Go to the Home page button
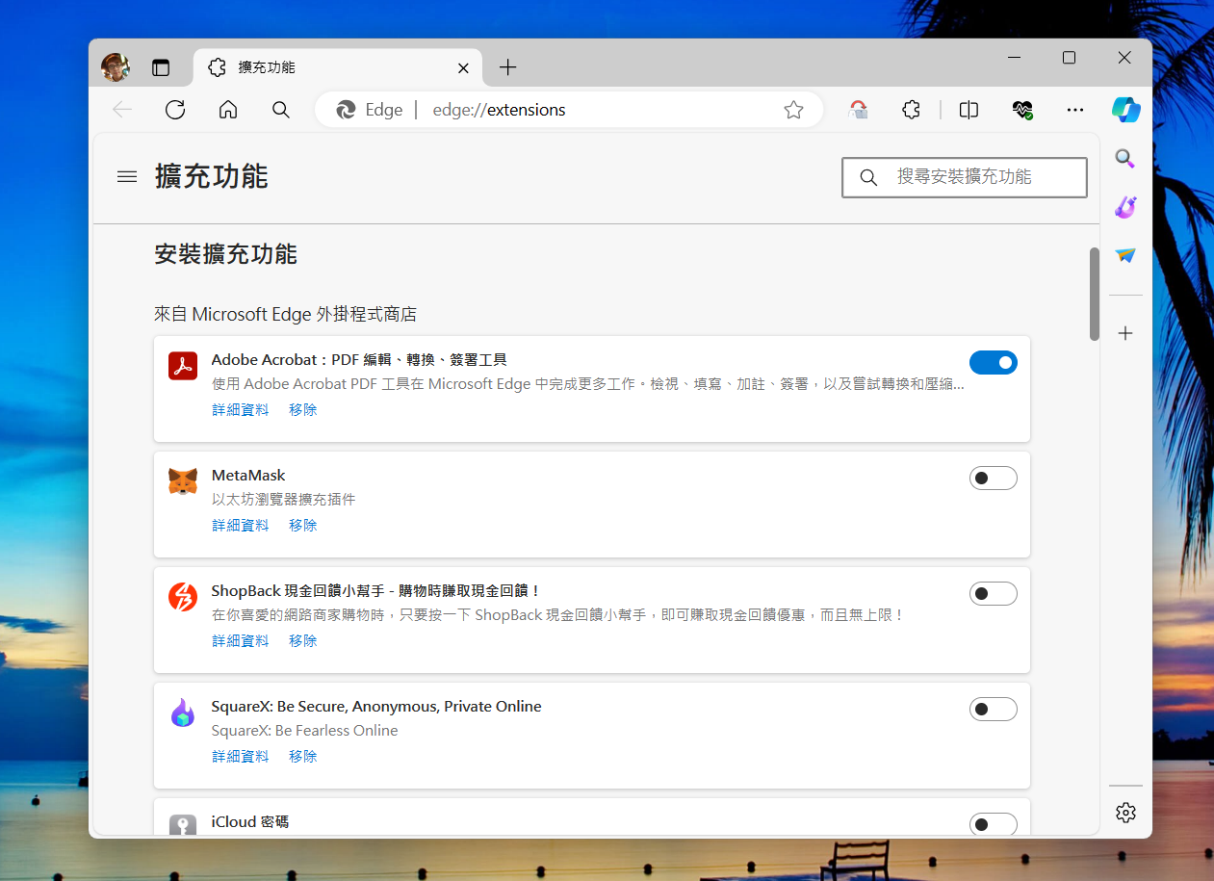 tap(228, 110)
